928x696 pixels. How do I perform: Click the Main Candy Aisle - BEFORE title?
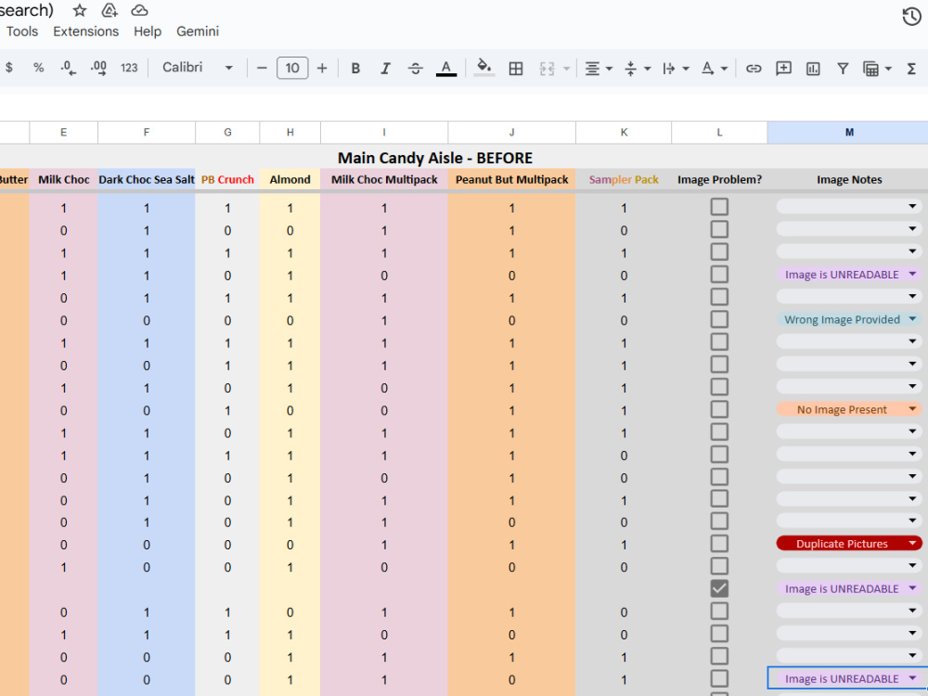point(435,158)
